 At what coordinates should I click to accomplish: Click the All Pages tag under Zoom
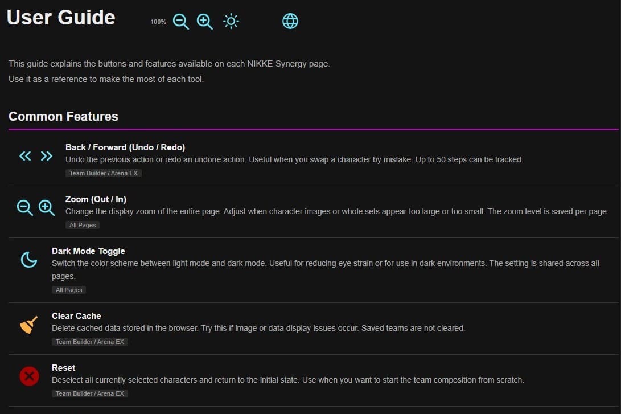(83, 225)
